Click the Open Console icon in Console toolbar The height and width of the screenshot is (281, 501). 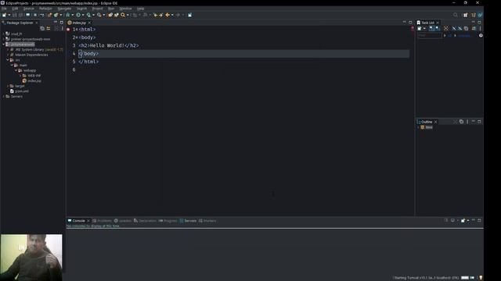(x=463, y=220)
